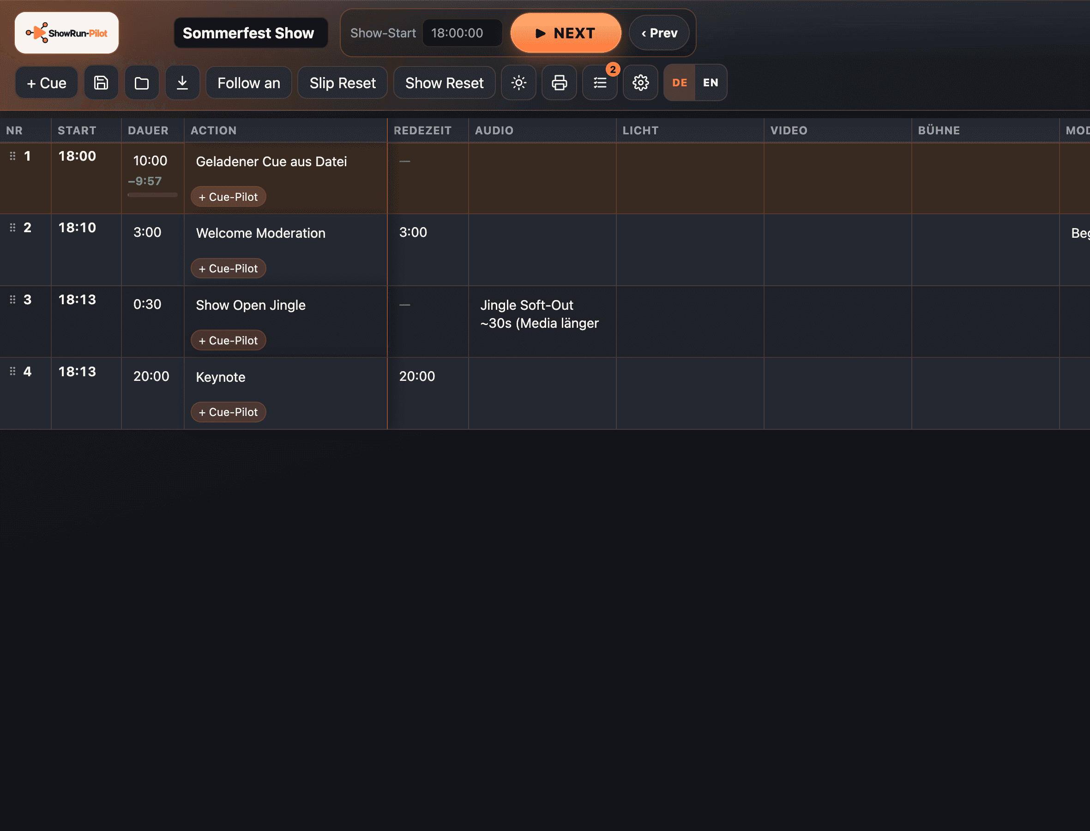Click progress bar under −9:57 countdown

[x=152, y=195]
